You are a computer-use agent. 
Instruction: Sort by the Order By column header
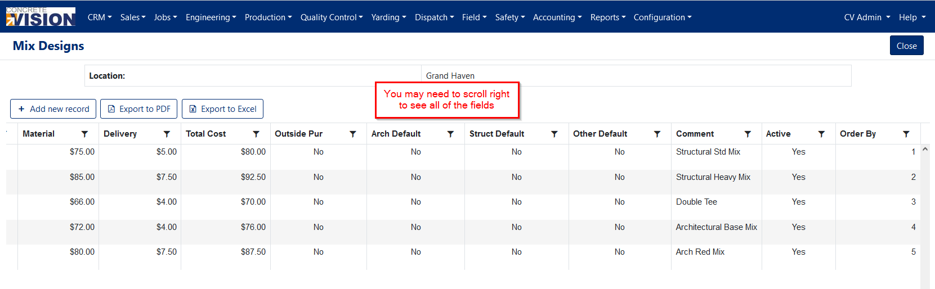[x=858, y=134]
